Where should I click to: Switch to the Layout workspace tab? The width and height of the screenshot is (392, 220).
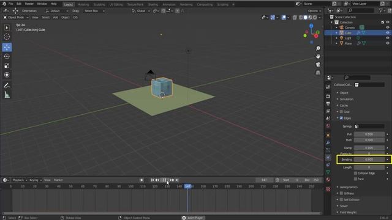68,4
